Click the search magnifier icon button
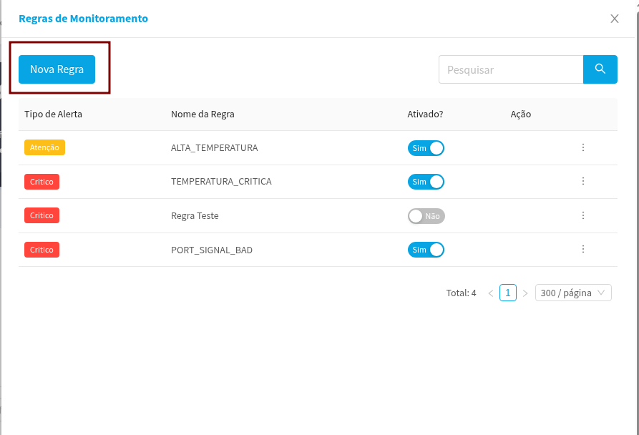639x435 pixels. point(600,69)
